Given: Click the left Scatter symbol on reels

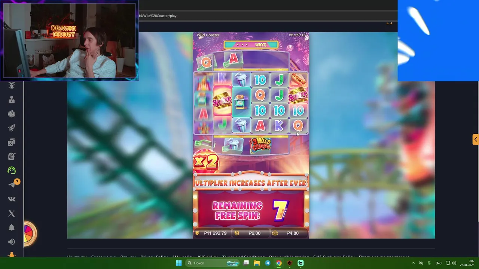Looking at the screenshot, I should pyautogui.click(x=222, y=100).
